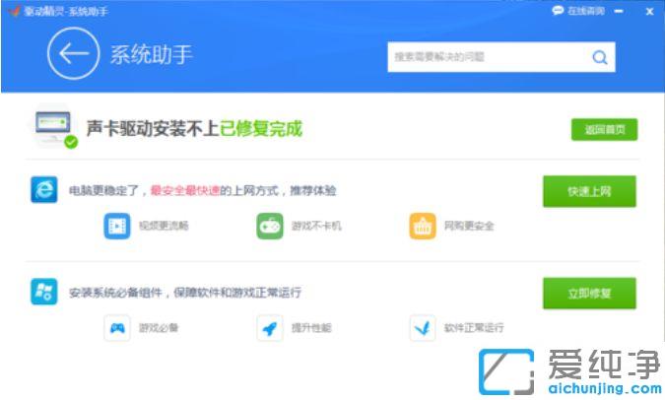Screen dimensions: 665x400
Task: Click the 系统助手 page heading
Action: point(151,54)
